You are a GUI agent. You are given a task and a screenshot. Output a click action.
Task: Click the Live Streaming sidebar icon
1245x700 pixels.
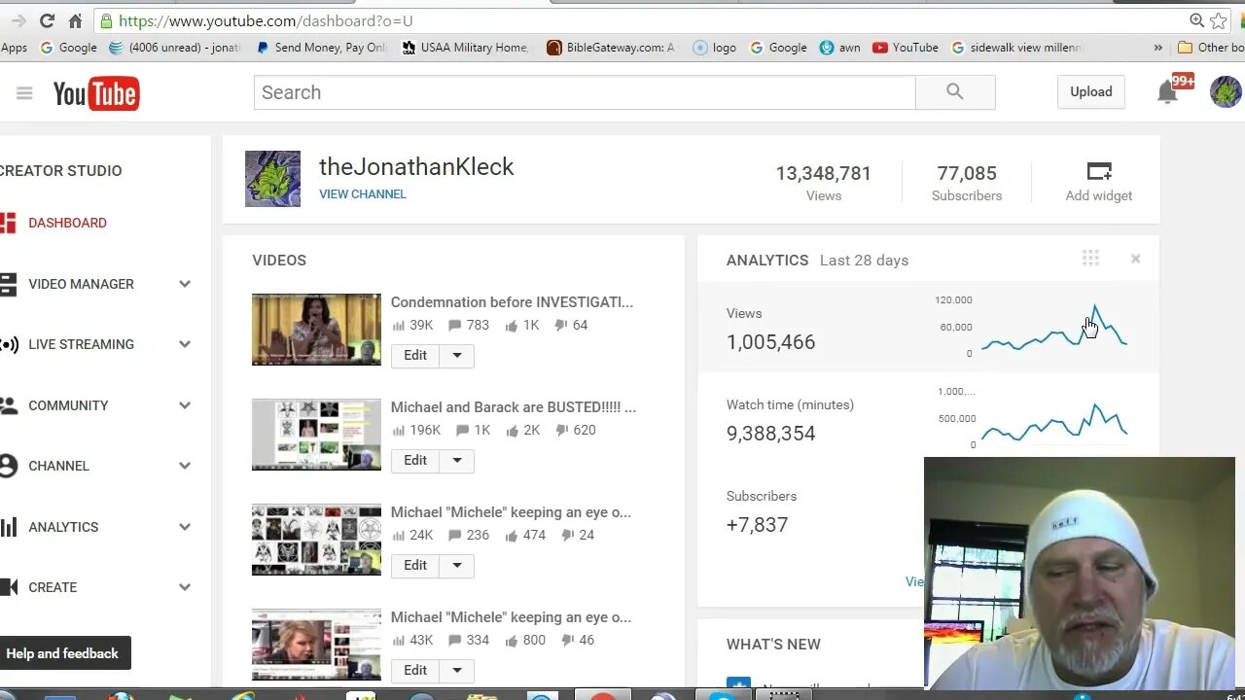pyautogui.click(x=9, y=344)
